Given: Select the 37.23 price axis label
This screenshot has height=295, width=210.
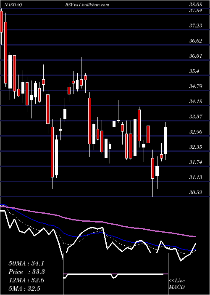Looking at the screenshot, I should [195, 26].
